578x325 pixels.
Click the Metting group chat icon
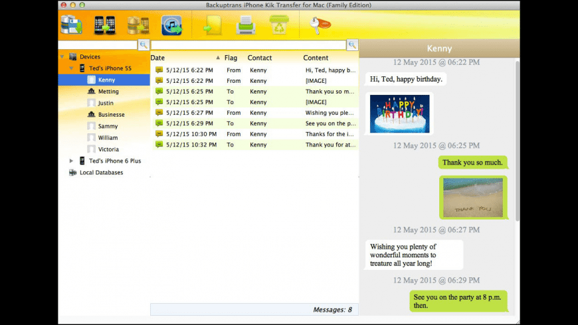[x=92, y=92]
